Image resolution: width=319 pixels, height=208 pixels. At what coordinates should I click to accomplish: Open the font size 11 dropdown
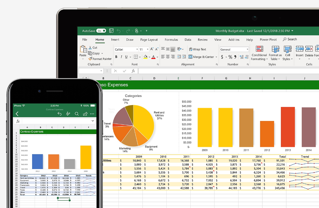click(148, 49)
